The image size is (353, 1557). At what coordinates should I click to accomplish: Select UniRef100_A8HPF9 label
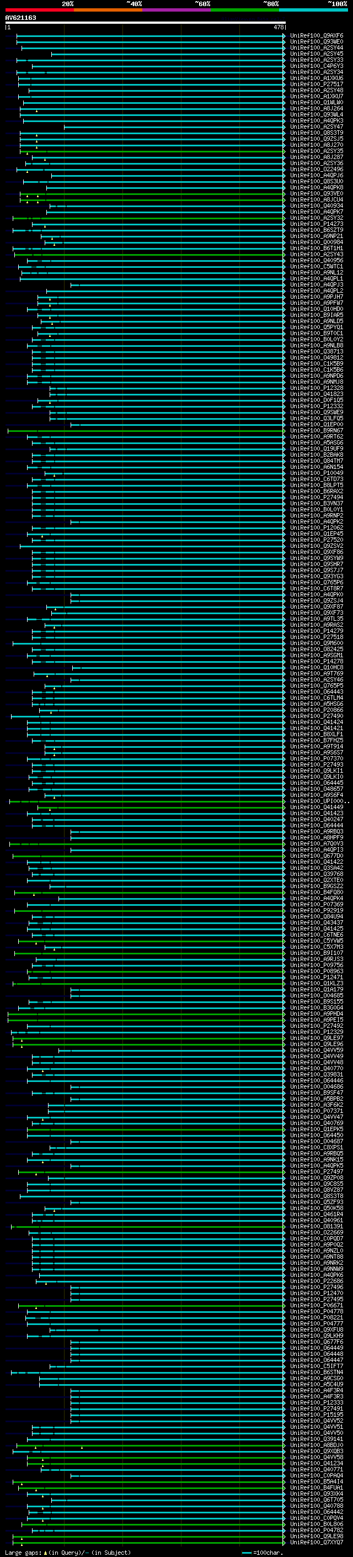click(317, 837)
